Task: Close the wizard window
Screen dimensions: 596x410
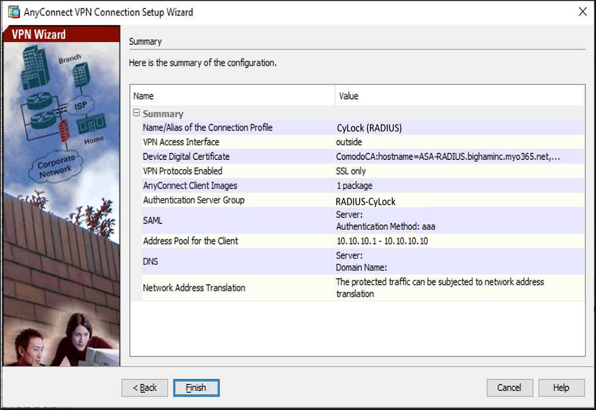Action: (x=582, y=12)
